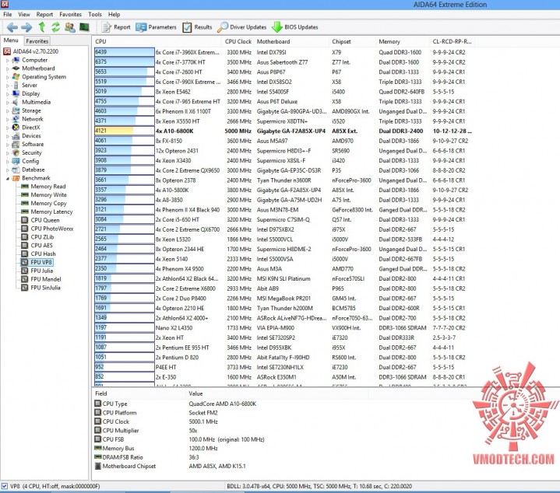Expand the Multimedia tree node
Screen dimensions: 560x493
[8, 103]
